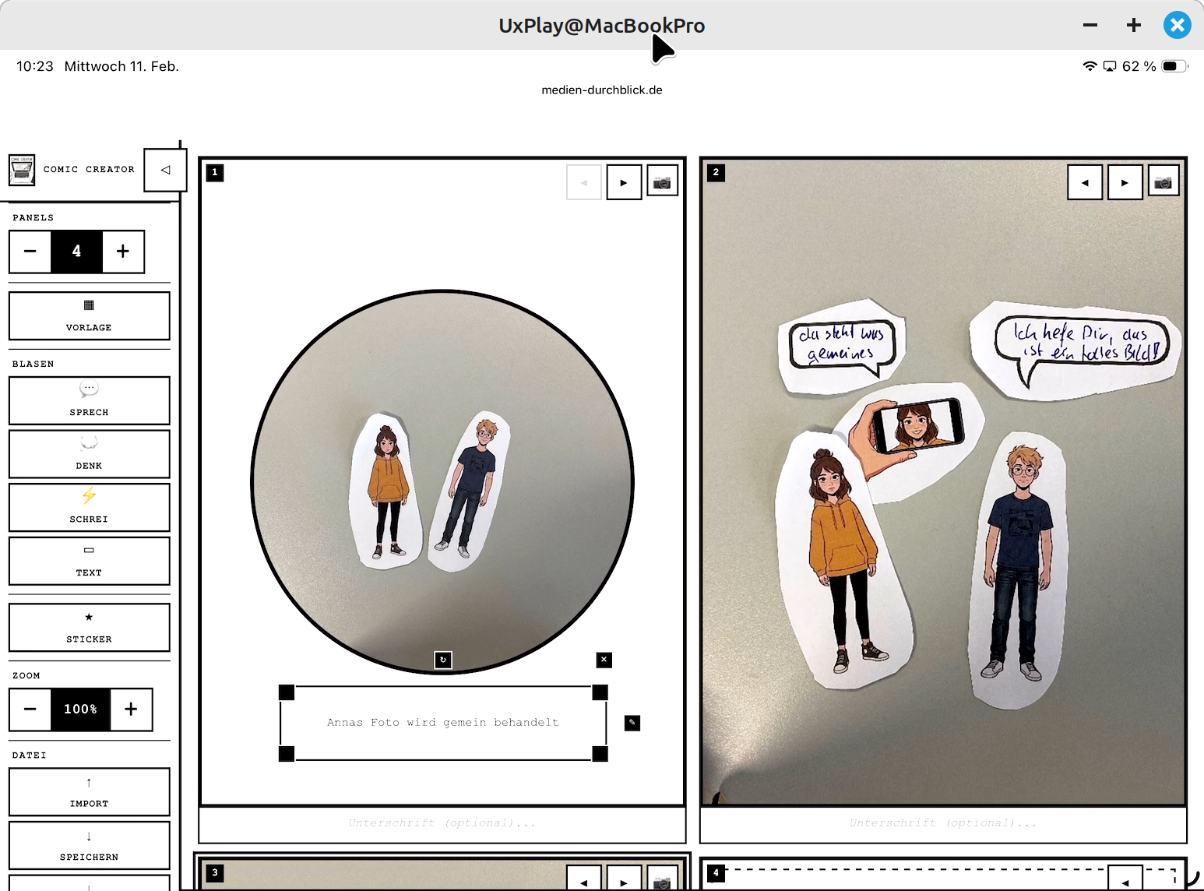Open the Sticker tool
Image resolution: width=1204 pixels, height=891 pixels.
coord(89,628)
